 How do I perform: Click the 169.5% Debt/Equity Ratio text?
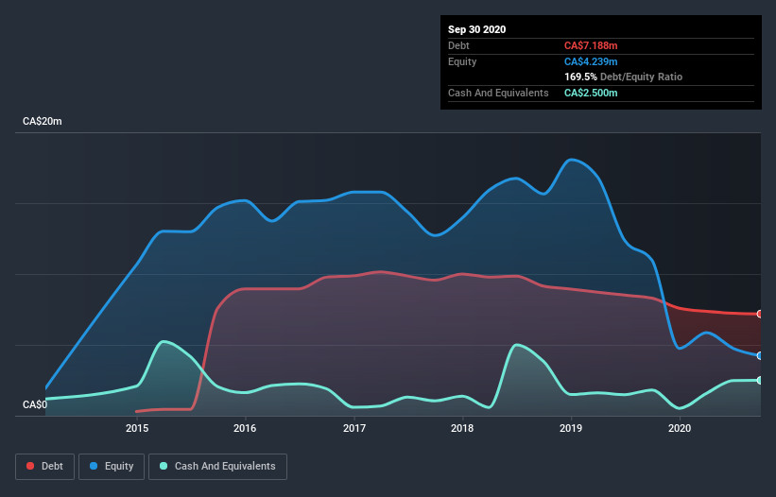[624, 77]
